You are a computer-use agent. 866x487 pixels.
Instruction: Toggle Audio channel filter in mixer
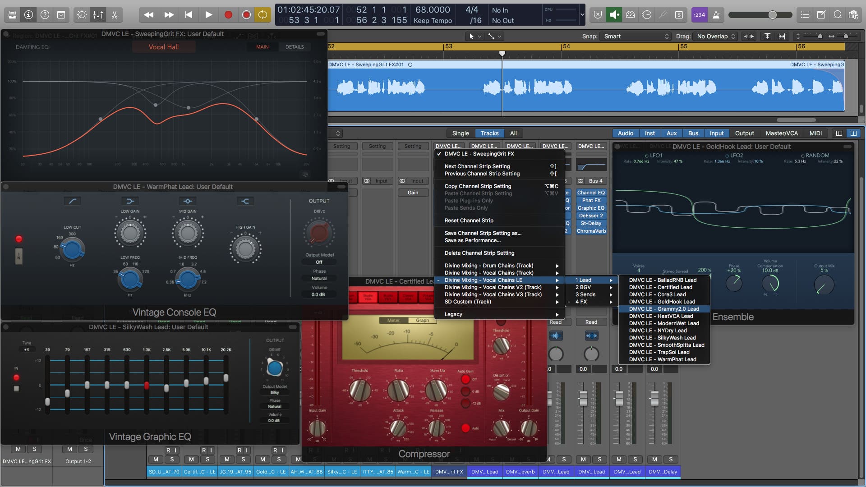point(625,133)
